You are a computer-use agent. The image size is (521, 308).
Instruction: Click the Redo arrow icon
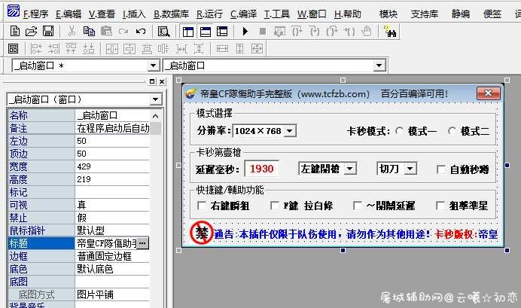pos(123,32)
